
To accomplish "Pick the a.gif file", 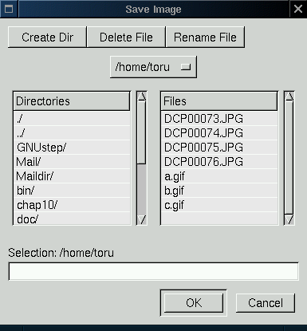I will pos(219,176).
